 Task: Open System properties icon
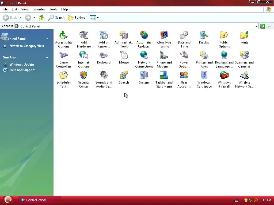pyautogui.click(x=144, y=77)
